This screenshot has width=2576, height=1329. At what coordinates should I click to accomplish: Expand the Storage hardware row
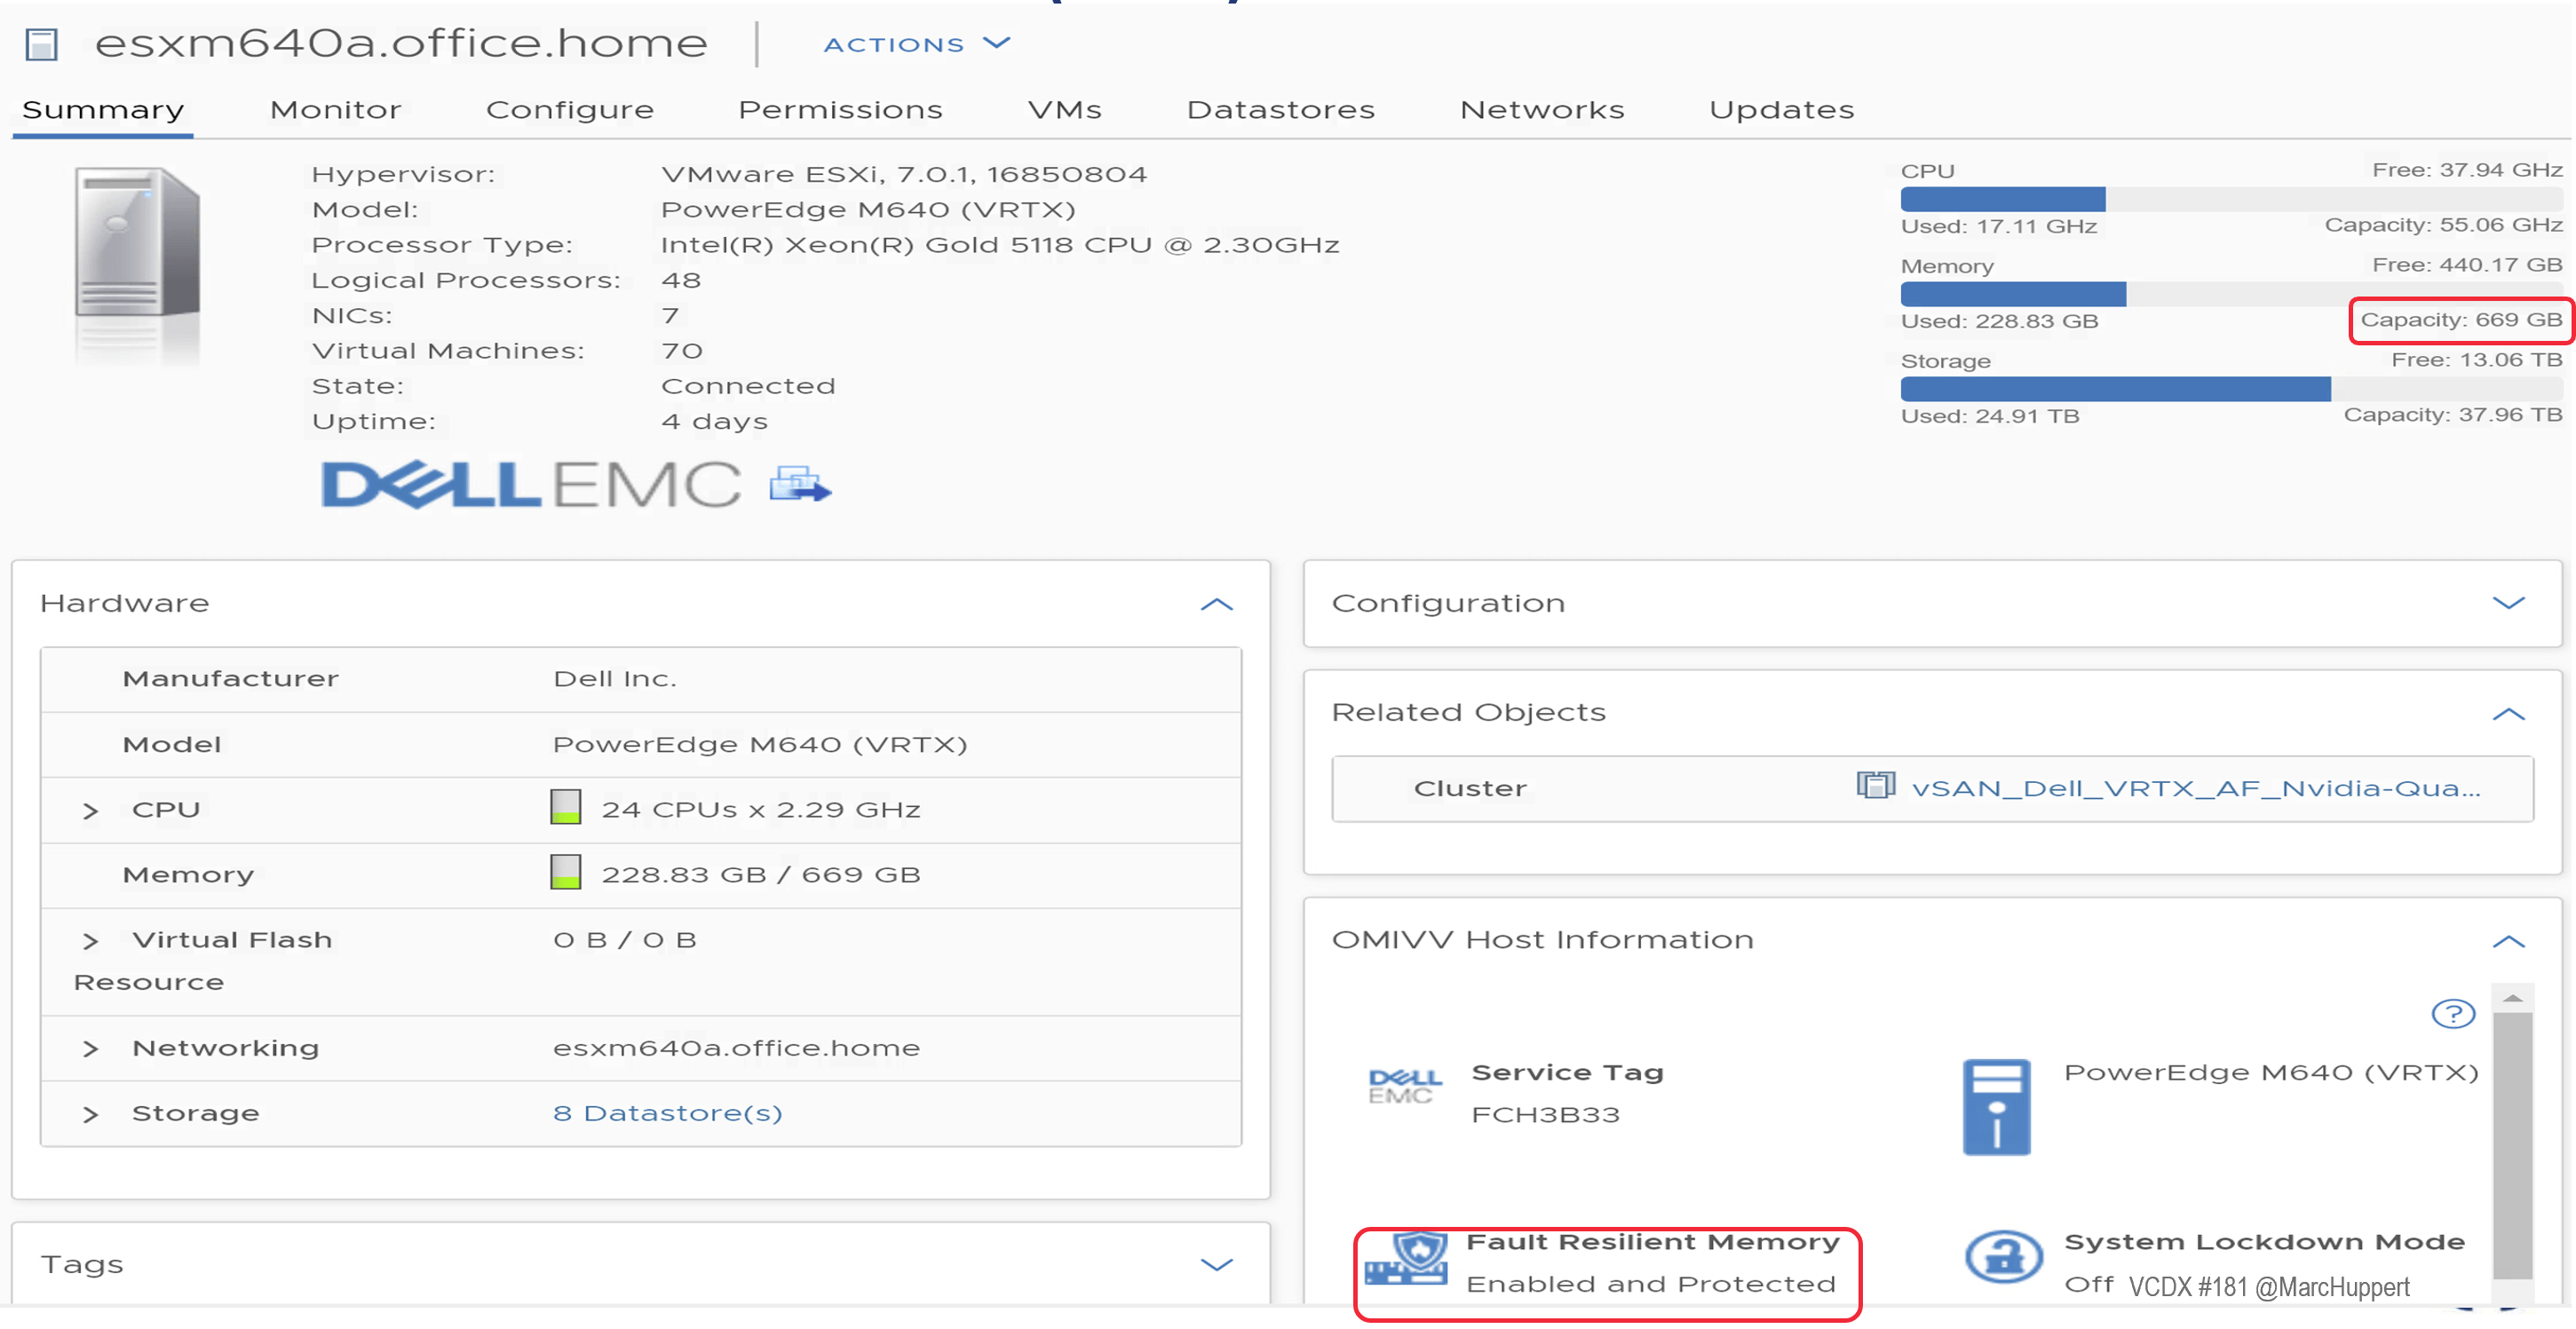pyautogui.click(x=91, y=1114)
